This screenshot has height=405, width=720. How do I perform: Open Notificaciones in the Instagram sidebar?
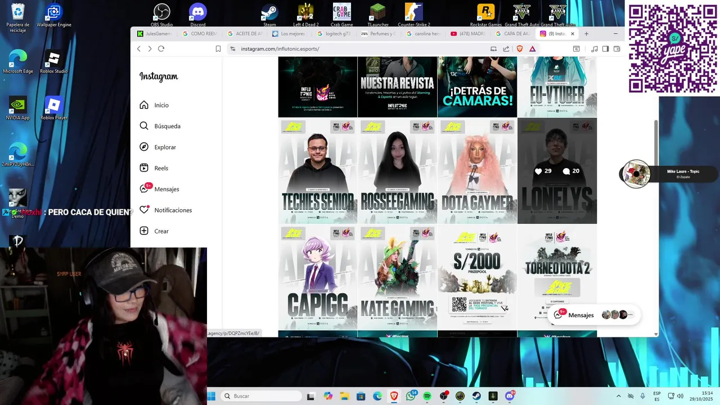[x=165, y=210]
